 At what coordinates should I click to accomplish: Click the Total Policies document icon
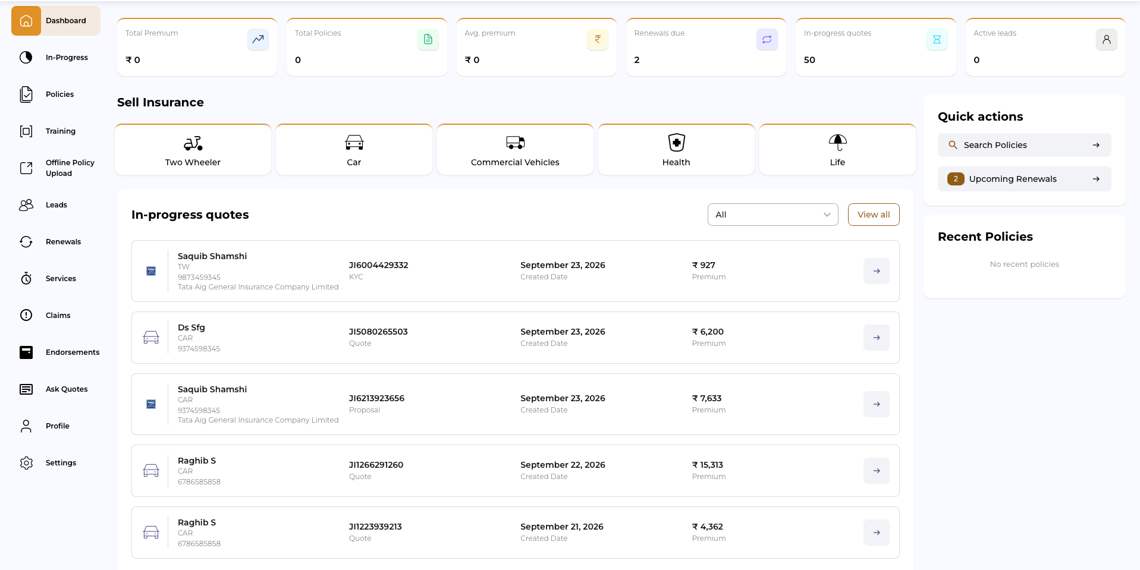[x=428, y=40]
